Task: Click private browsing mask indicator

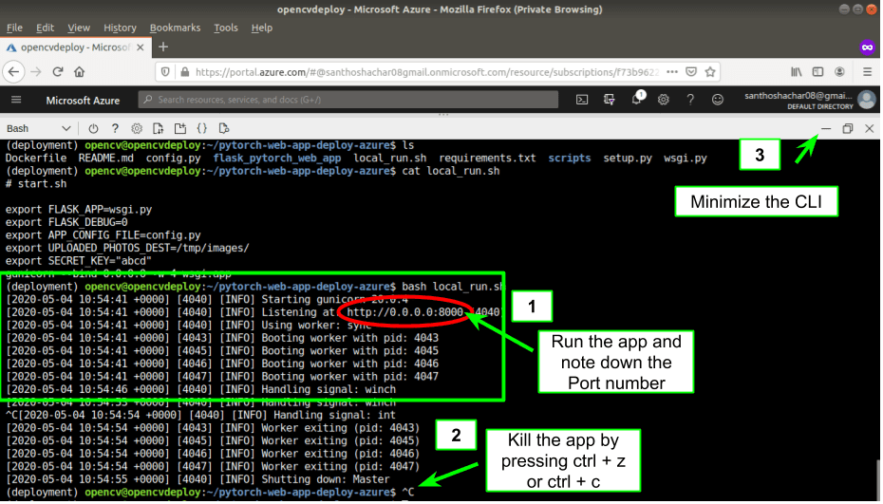Action: point(867,47)
